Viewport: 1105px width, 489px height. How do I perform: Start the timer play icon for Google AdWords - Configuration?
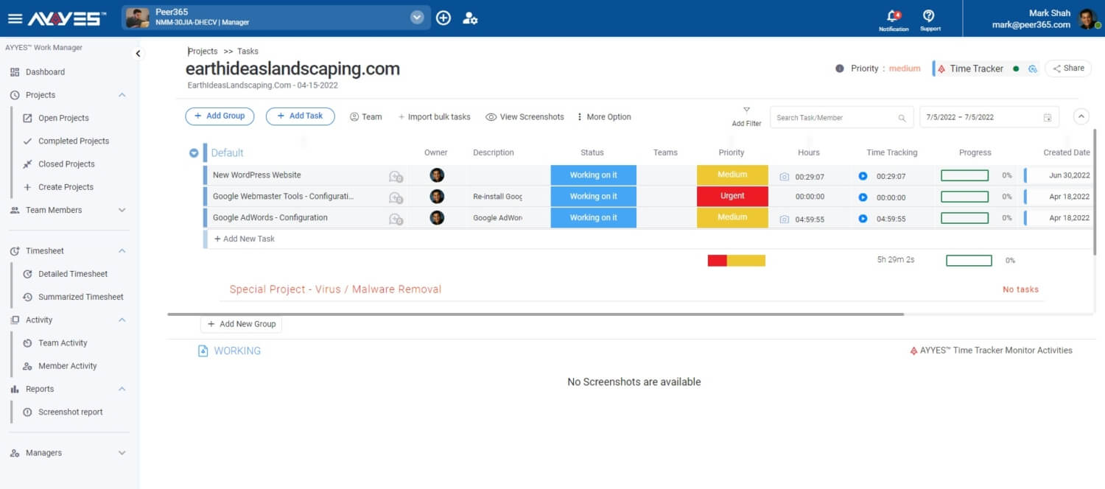point(863,218)
